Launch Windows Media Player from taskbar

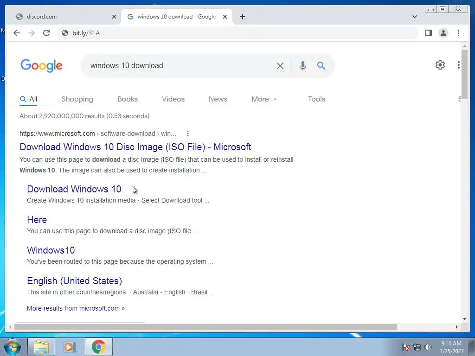pos(69,347)
